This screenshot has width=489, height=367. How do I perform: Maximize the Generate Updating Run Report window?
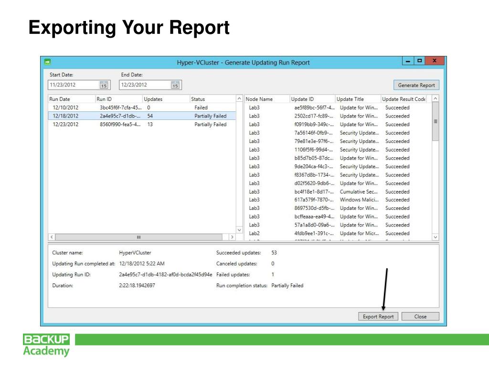(419, 61)
